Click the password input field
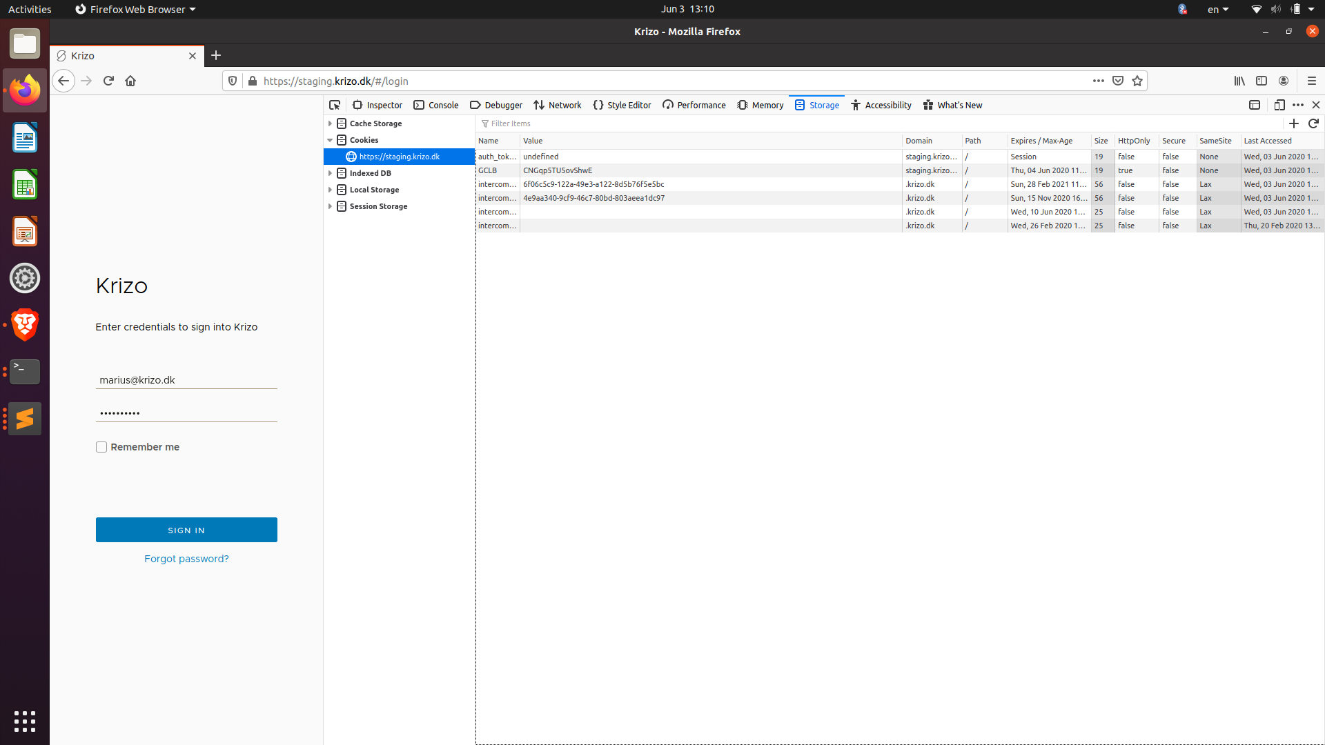 [186, 413]
